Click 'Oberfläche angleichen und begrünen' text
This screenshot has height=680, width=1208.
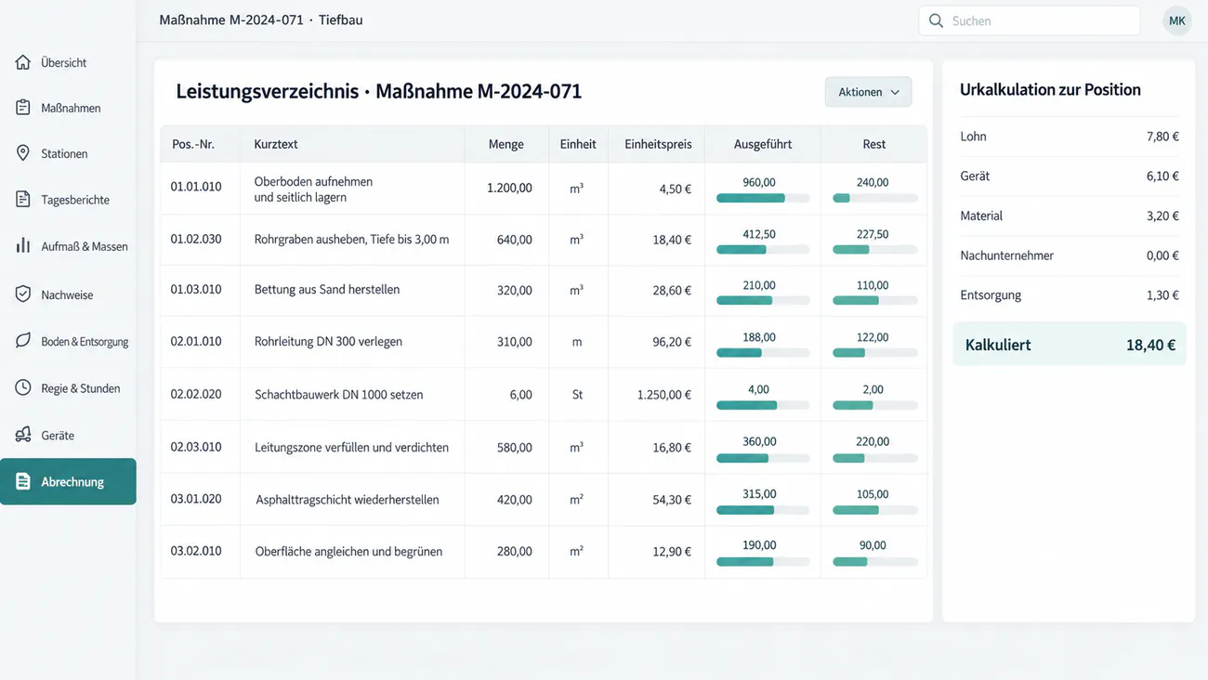click(348, 552)
